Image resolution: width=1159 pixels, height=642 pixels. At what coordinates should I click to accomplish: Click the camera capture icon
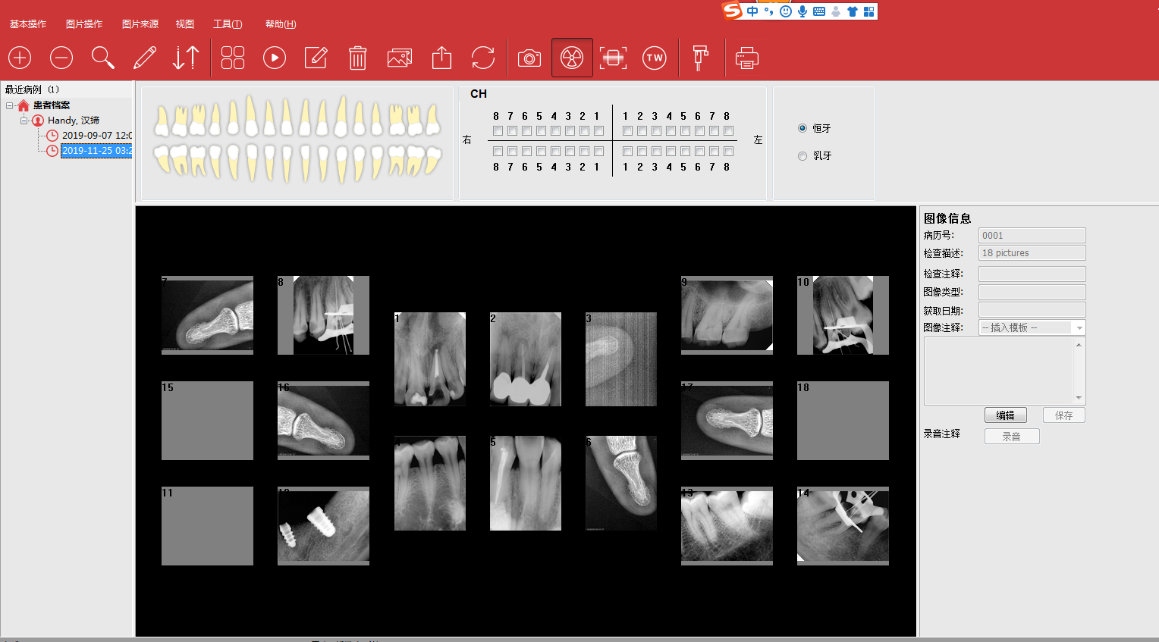coord(529,58)
